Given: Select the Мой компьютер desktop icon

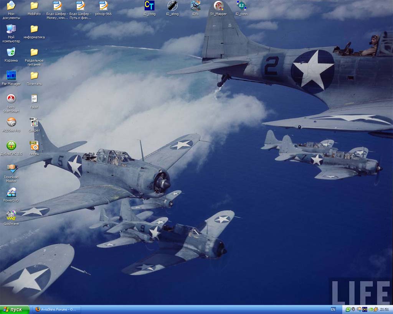Looking at the screenshot, I should [11, 29].
